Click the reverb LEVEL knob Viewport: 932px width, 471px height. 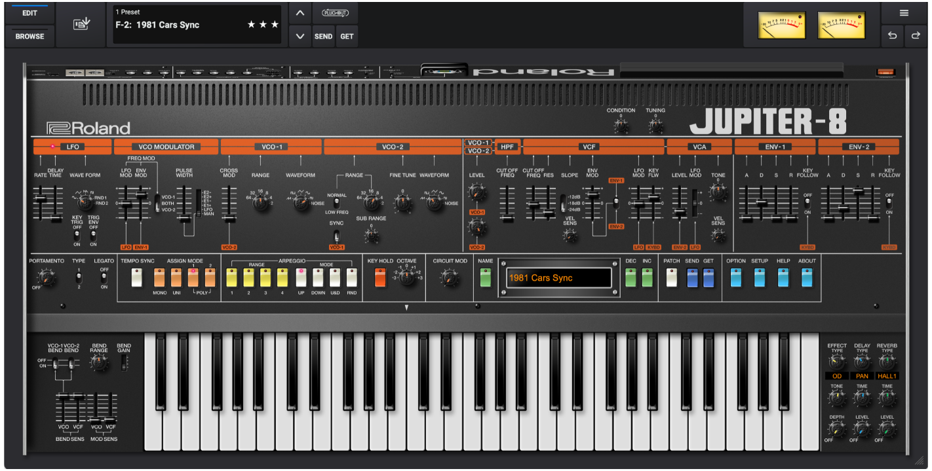coord(887,430)
